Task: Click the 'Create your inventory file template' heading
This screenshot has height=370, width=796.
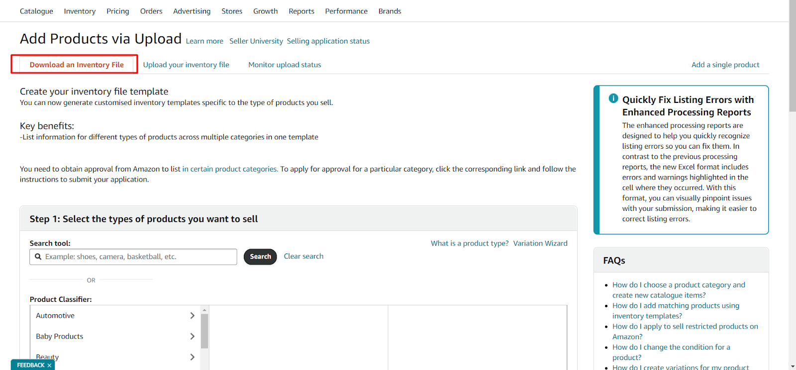Action: pyautogui.click(x=94, y=92)
